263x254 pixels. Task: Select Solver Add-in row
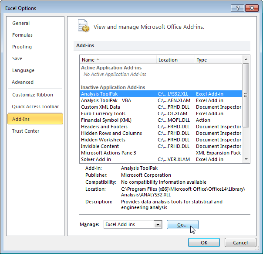click(161, 159)
